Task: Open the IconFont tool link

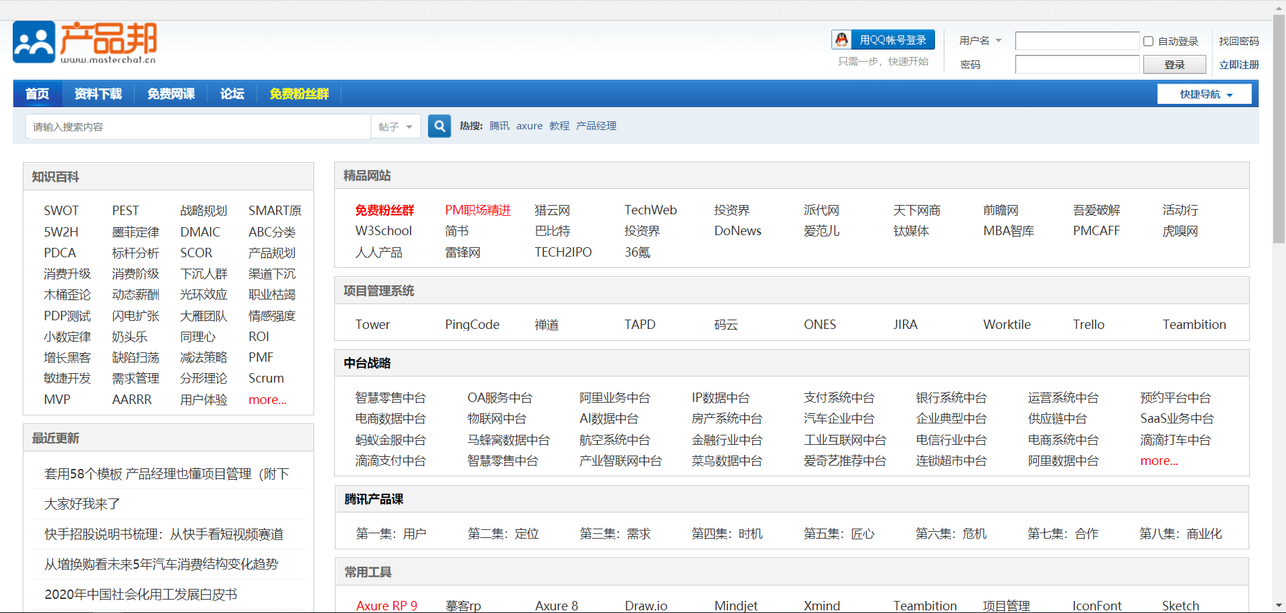Action: coord(1096,606)
